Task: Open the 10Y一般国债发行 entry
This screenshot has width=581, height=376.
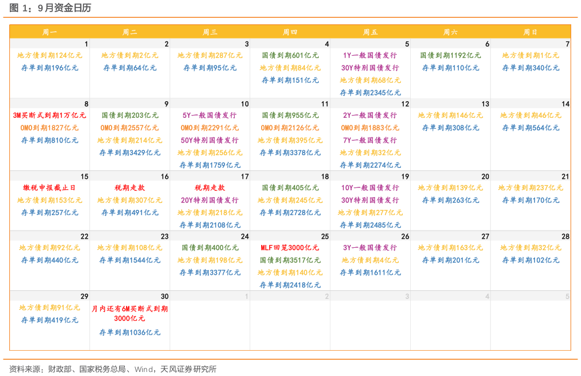Action: 370,188
